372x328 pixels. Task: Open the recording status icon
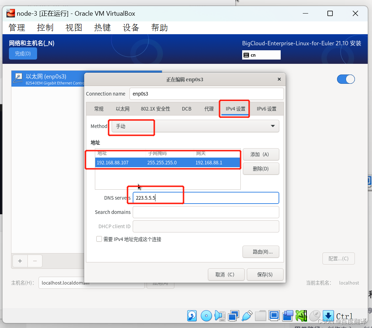point(287,316)
